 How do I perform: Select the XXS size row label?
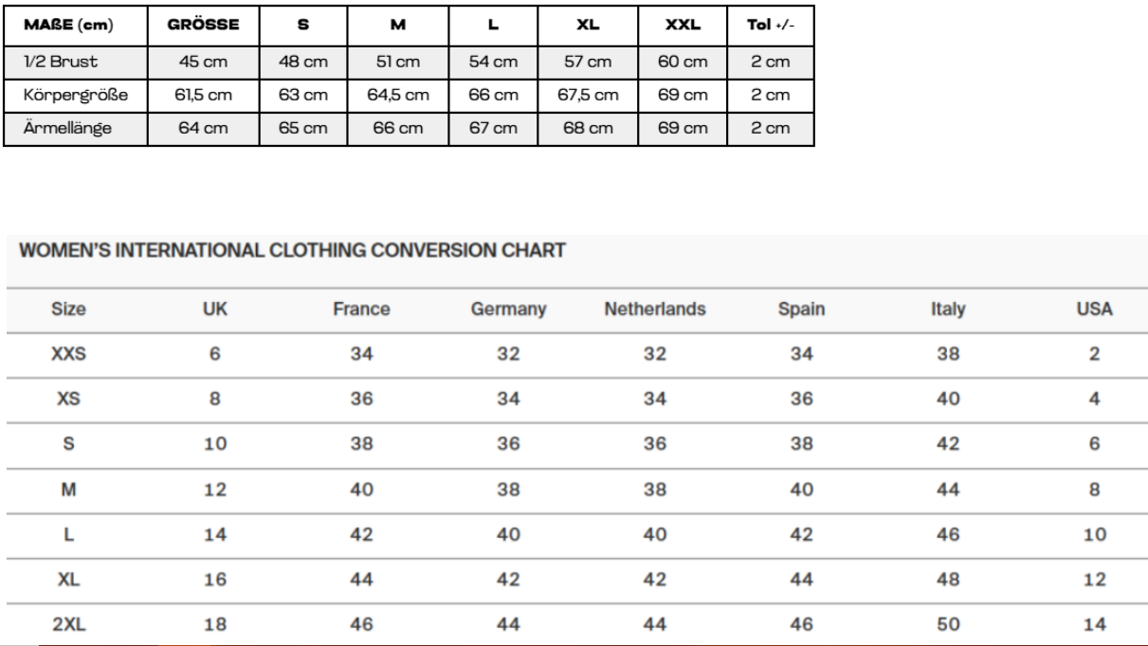coord(68,354)
